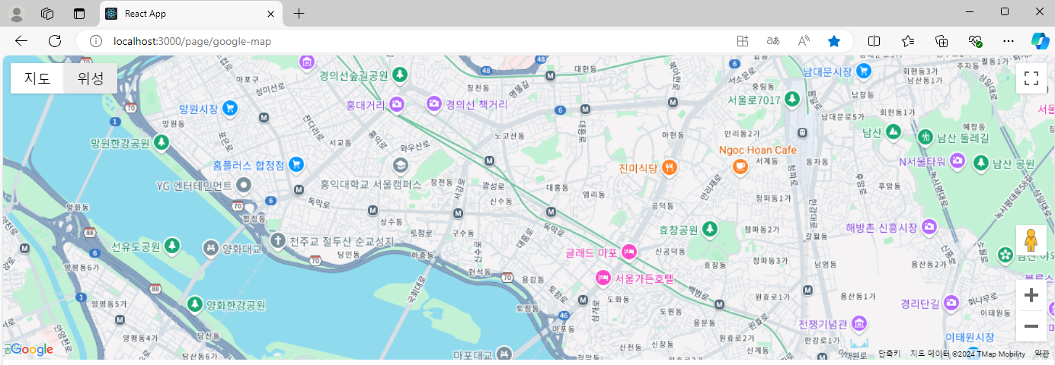Select the N서울타워 camera marker
1055x365 pixels.
(x=957, y=161)
